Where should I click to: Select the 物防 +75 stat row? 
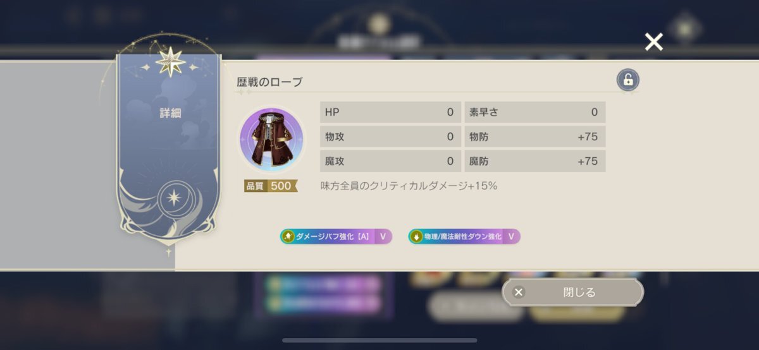point(535,136)
